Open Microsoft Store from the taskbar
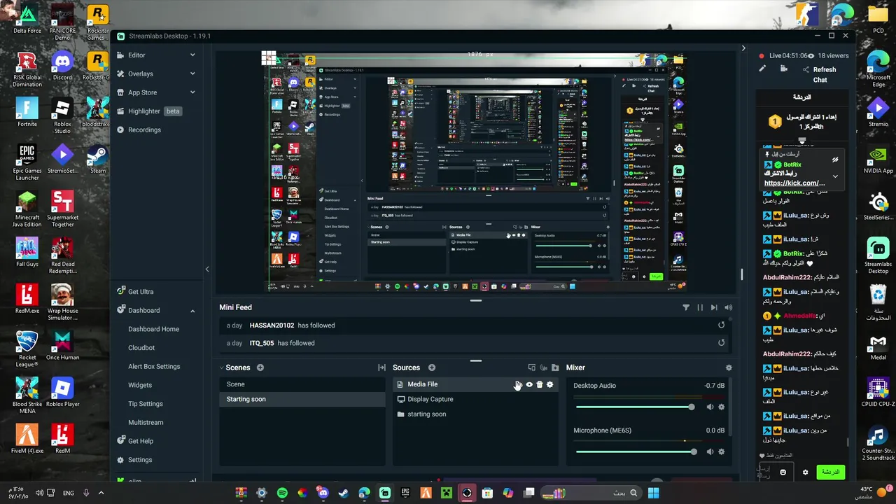Screen dimensions: 896x504 pyautogui.click(x=487, y=493)
